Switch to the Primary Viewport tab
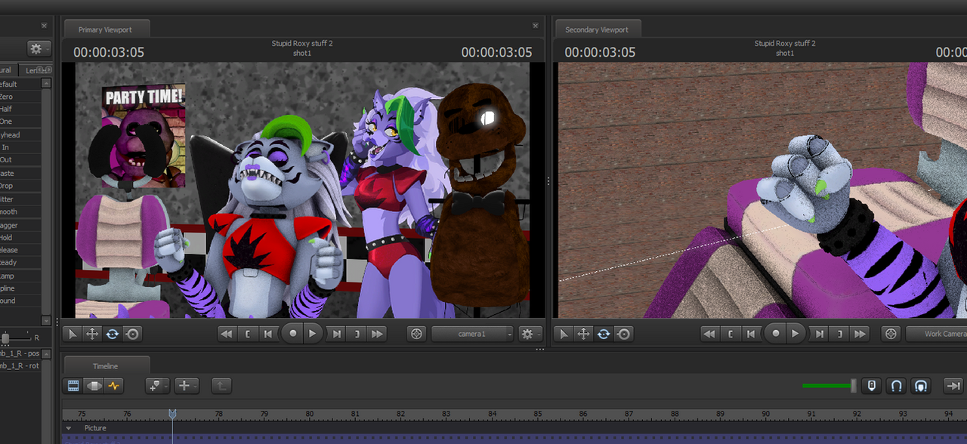967x444 pixels. 106,29
